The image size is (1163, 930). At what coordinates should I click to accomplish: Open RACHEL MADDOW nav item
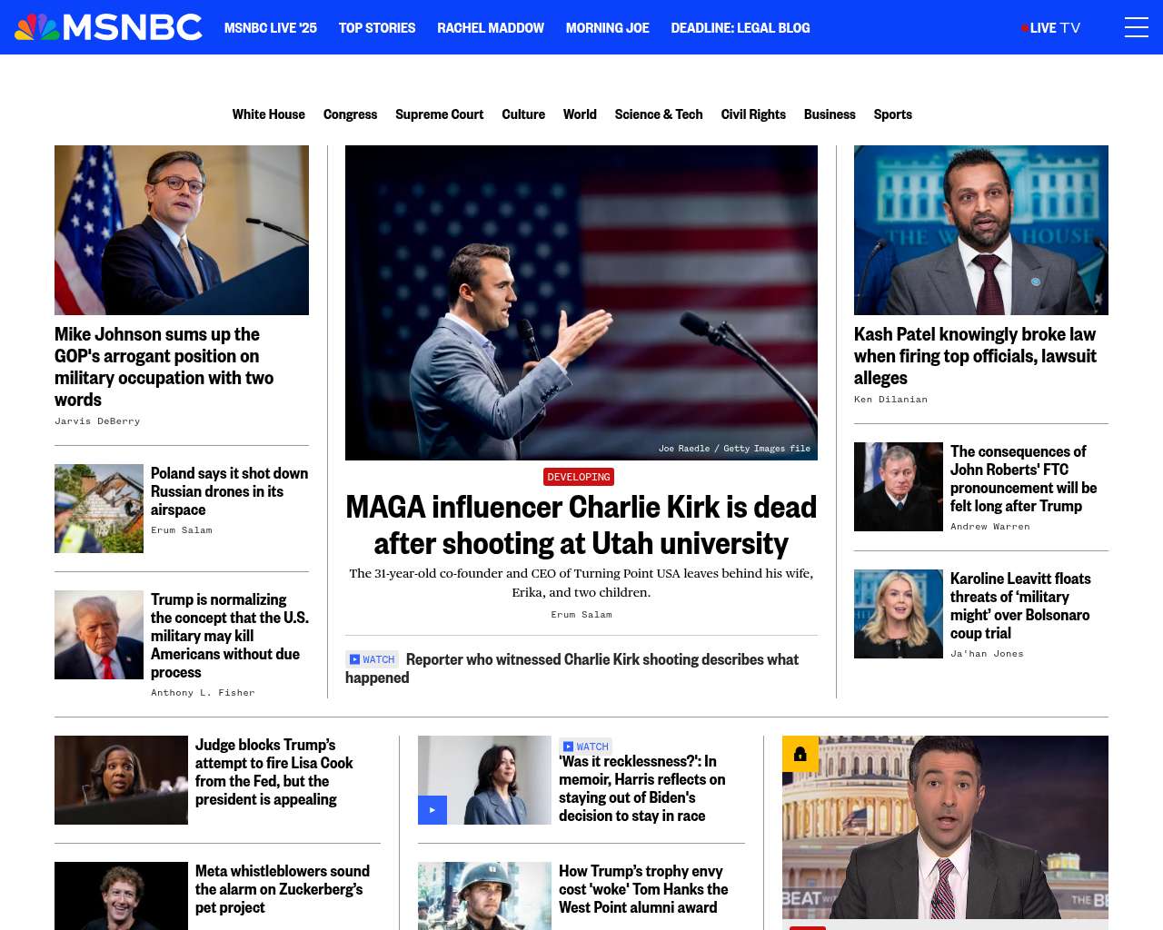491,28
